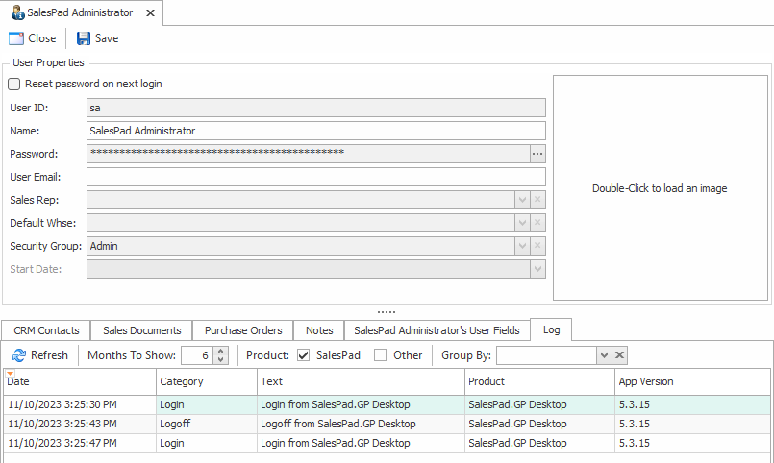Decrease Months To Show with the down arrow
This screenshot has height=463, width=774.
(220, 360)
